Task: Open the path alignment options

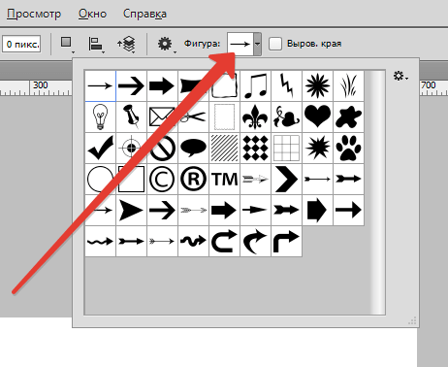Action: (96, 45)
